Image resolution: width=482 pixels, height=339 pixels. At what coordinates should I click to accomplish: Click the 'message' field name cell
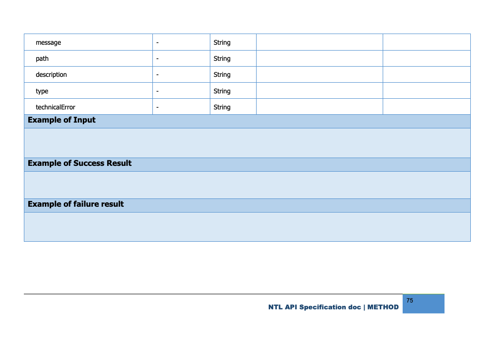click(49, 43)
